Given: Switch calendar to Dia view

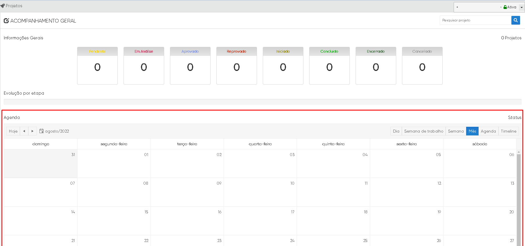Looking at the screenshot, I should click(x=396, y=131).
